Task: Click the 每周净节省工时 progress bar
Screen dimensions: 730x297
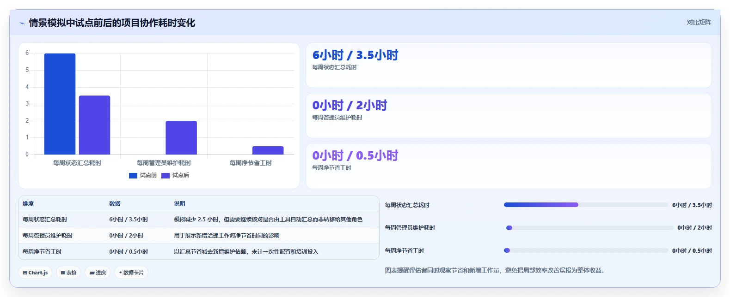Action: [586, 250]
